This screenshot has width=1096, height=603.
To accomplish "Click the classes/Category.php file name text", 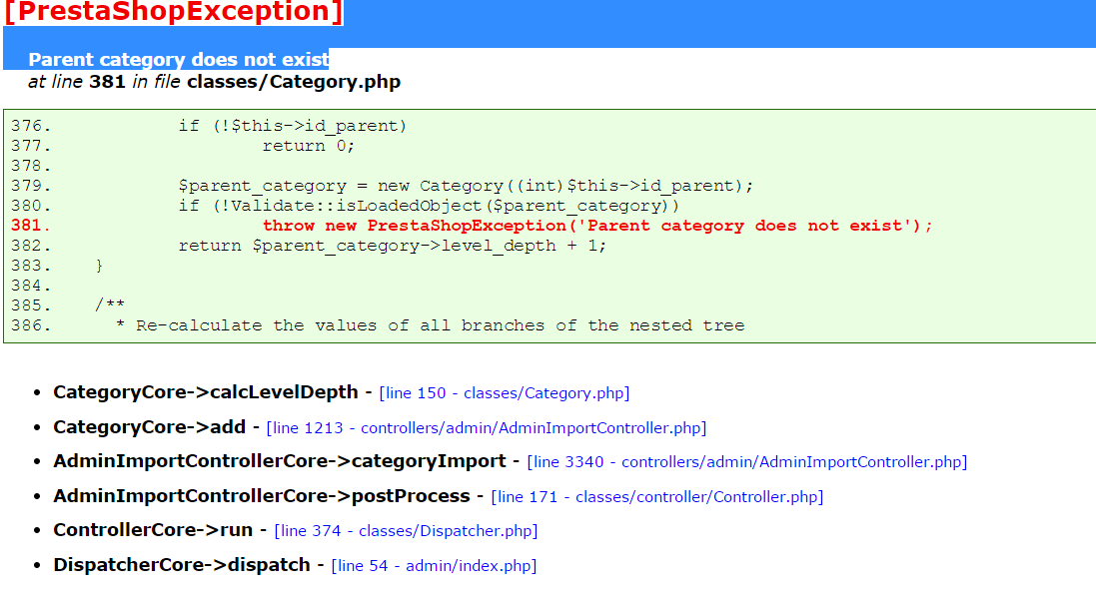I will pos(294,82).
